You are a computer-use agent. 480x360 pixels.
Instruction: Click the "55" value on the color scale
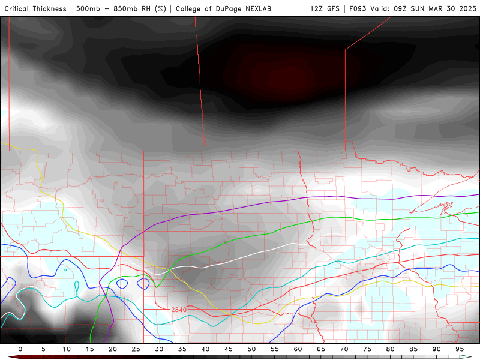point(275,349)
